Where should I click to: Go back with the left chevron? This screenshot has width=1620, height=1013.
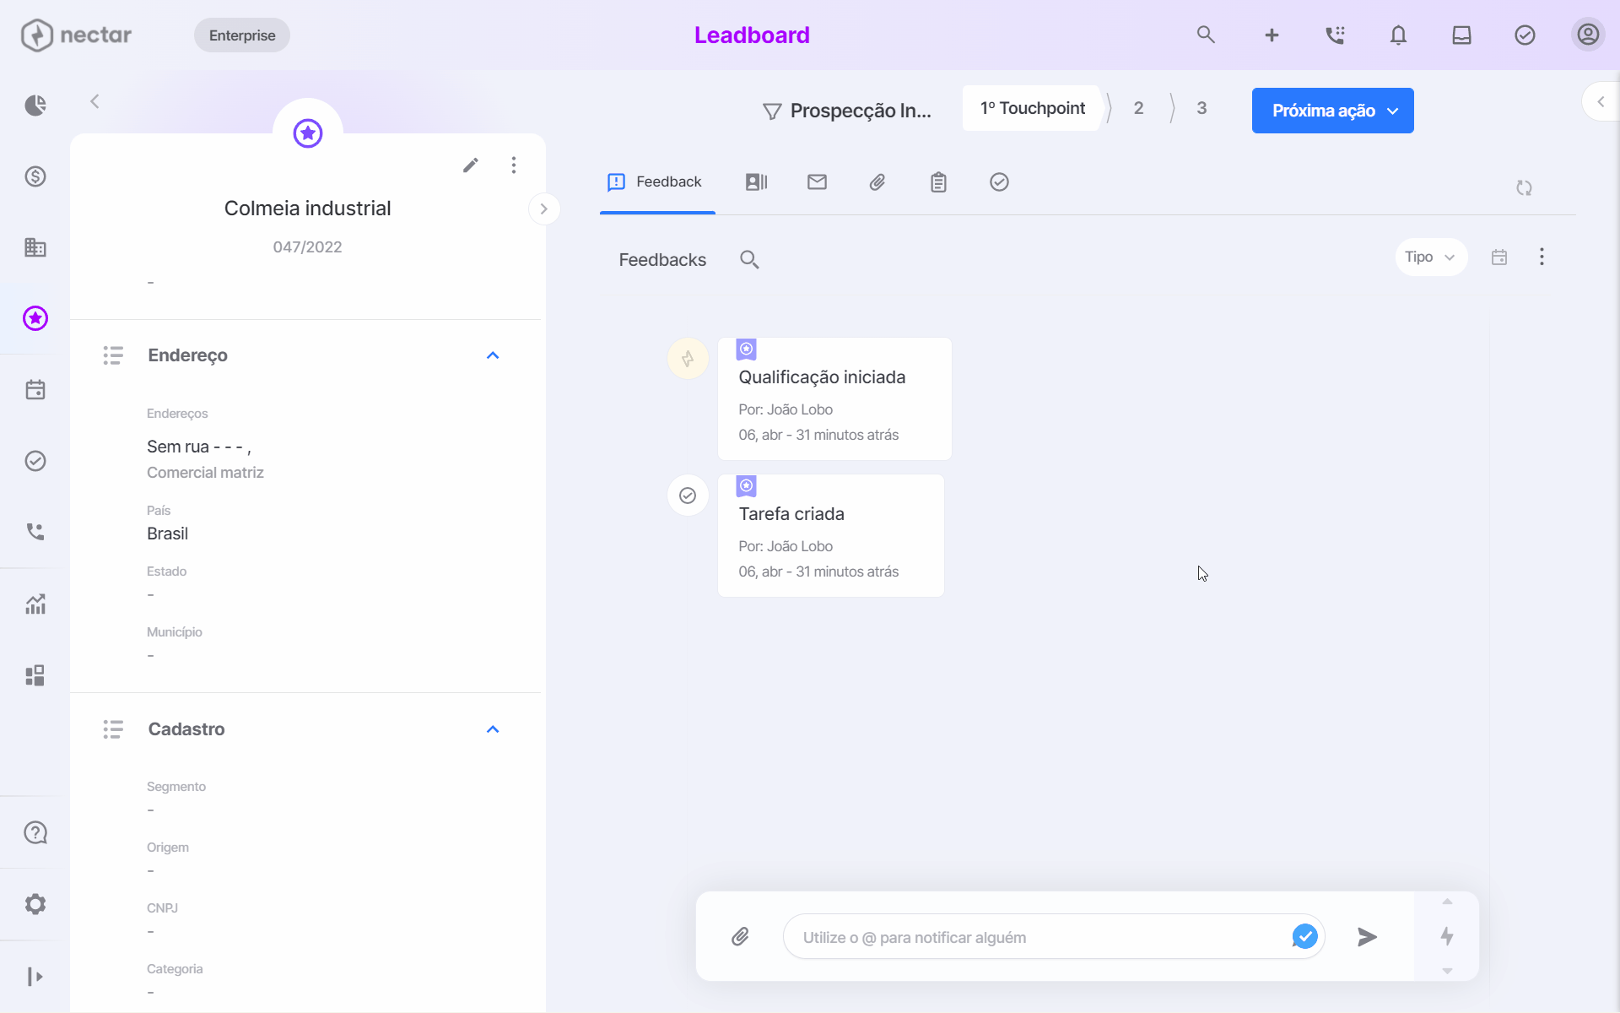94,101
